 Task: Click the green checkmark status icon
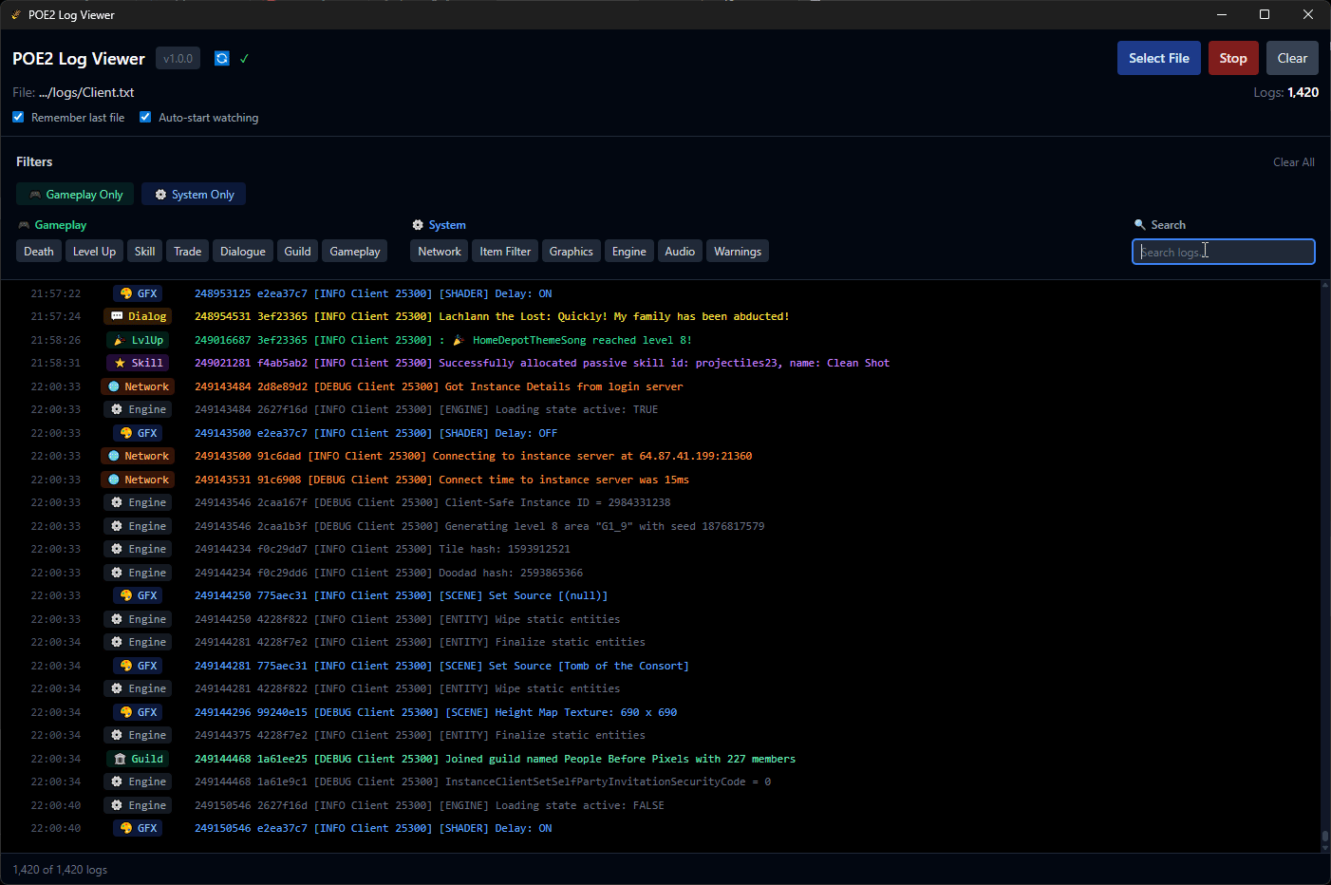(x=244, y=59)
